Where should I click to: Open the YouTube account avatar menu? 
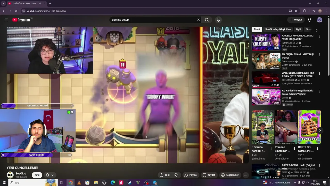coord(319,20)
